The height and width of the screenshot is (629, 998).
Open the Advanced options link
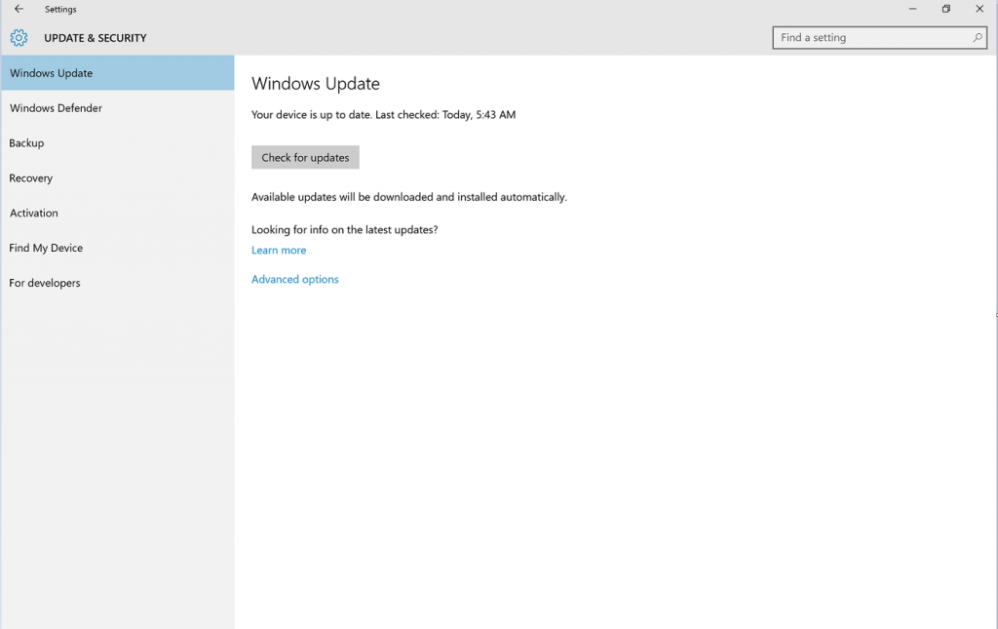tap(295, 280)
